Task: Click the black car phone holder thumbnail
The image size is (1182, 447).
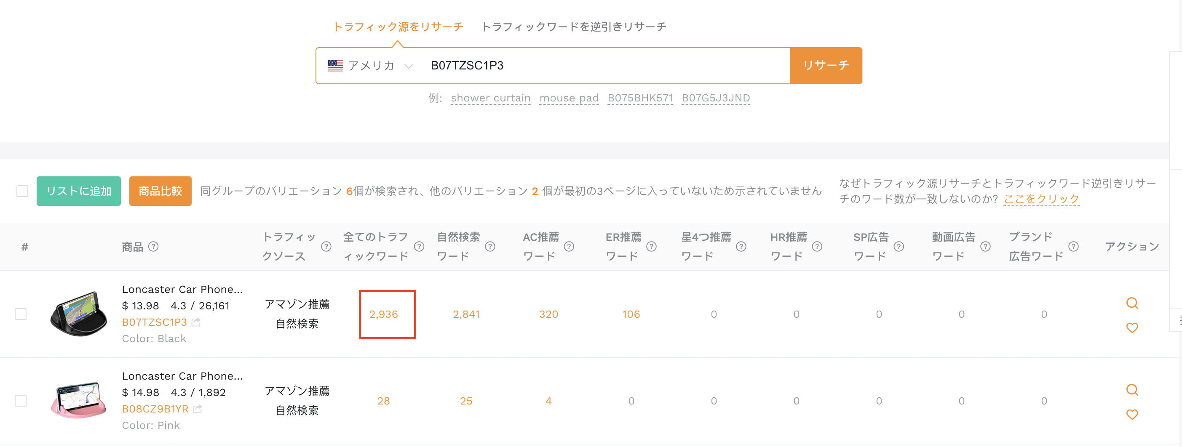Action: tap(79, 314)
